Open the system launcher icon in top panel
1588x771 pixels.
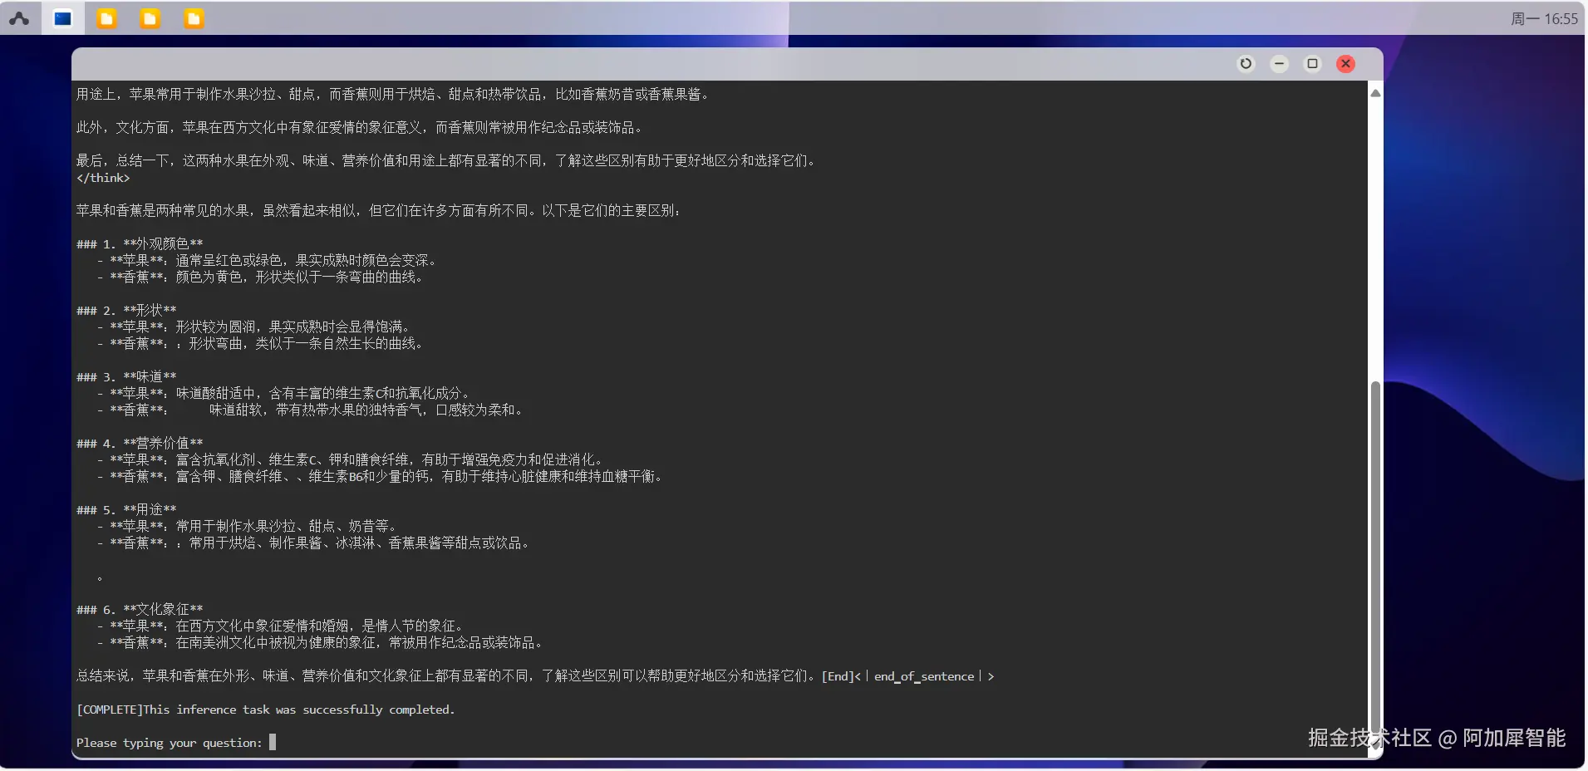coord(19,18)
